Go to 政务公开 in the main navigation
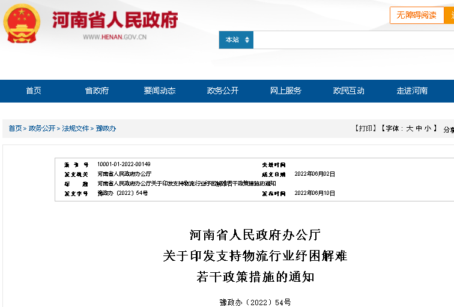 click(223, 91)
